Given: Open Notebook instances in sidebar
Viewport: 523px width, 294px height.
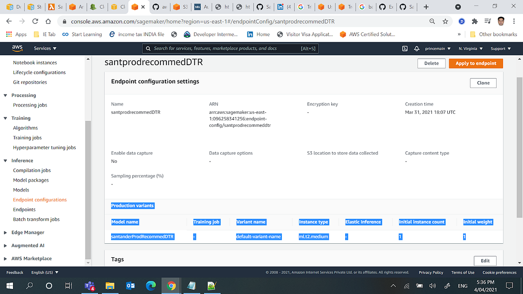Looking at the screenshot, I should (x=35, y=63).
